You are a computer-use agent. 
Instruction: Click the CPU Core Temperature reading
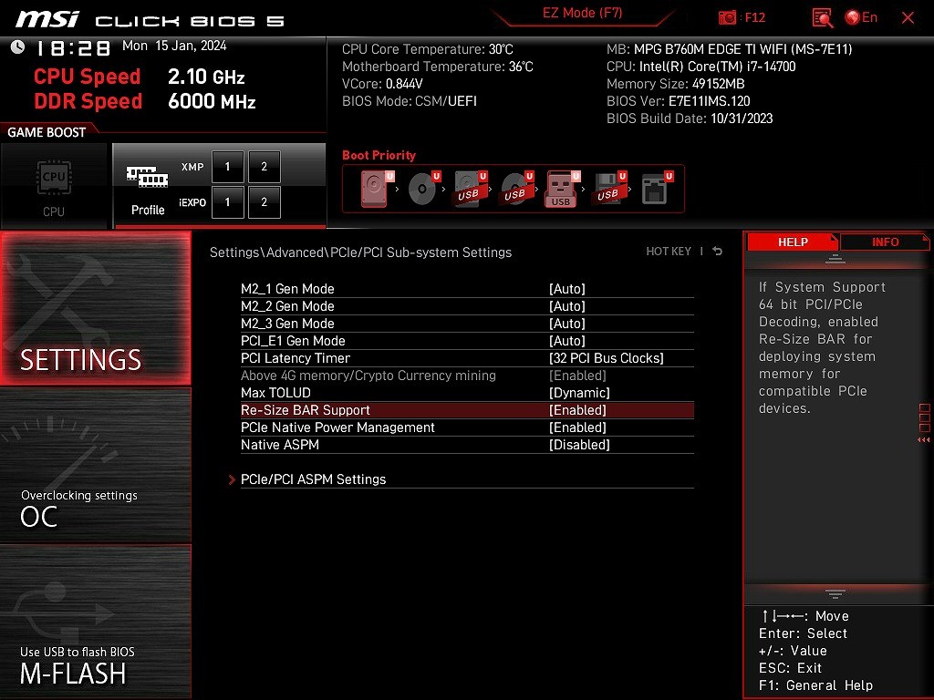(427, 49)
